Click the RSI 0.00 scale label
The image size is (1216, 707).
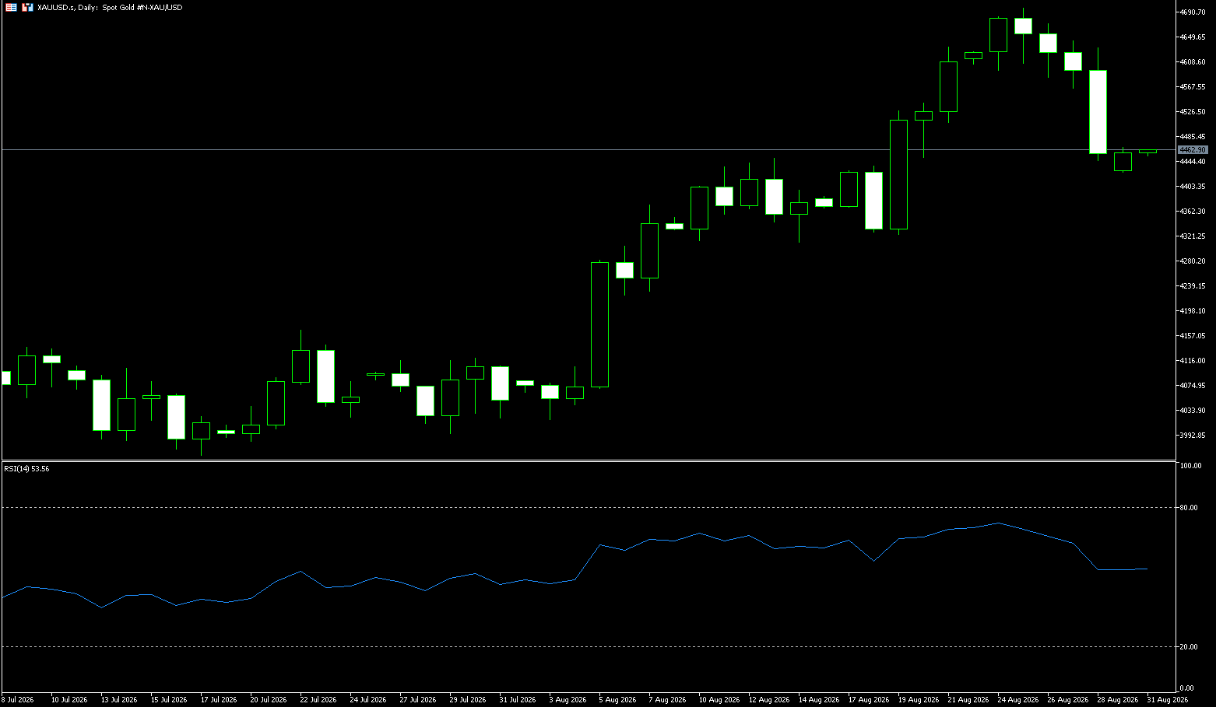coord(1187,688)
